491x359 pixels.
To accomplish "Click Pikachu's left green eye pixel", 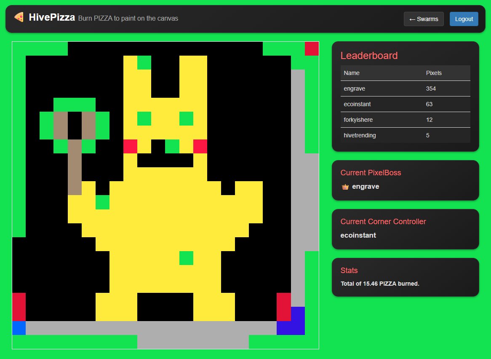I will [x=144, y=118].
